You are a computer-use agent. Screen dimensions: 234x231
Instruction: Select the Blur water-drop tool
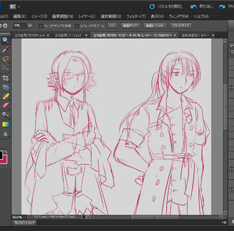5,134
